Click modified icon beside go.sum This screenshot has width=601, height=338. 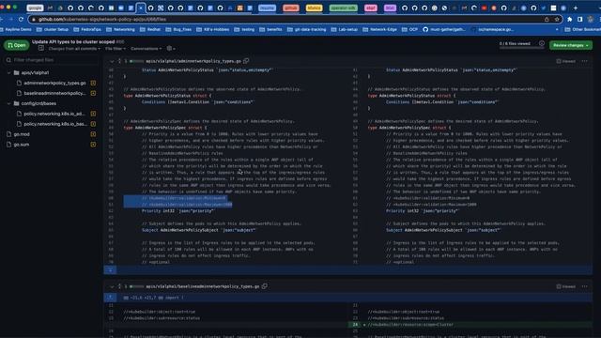click(93, 145)
